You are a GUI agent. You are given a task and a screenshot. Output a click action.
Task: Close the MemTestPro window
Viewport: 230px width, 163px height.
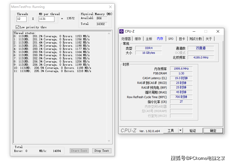click(x=110, y=7)
